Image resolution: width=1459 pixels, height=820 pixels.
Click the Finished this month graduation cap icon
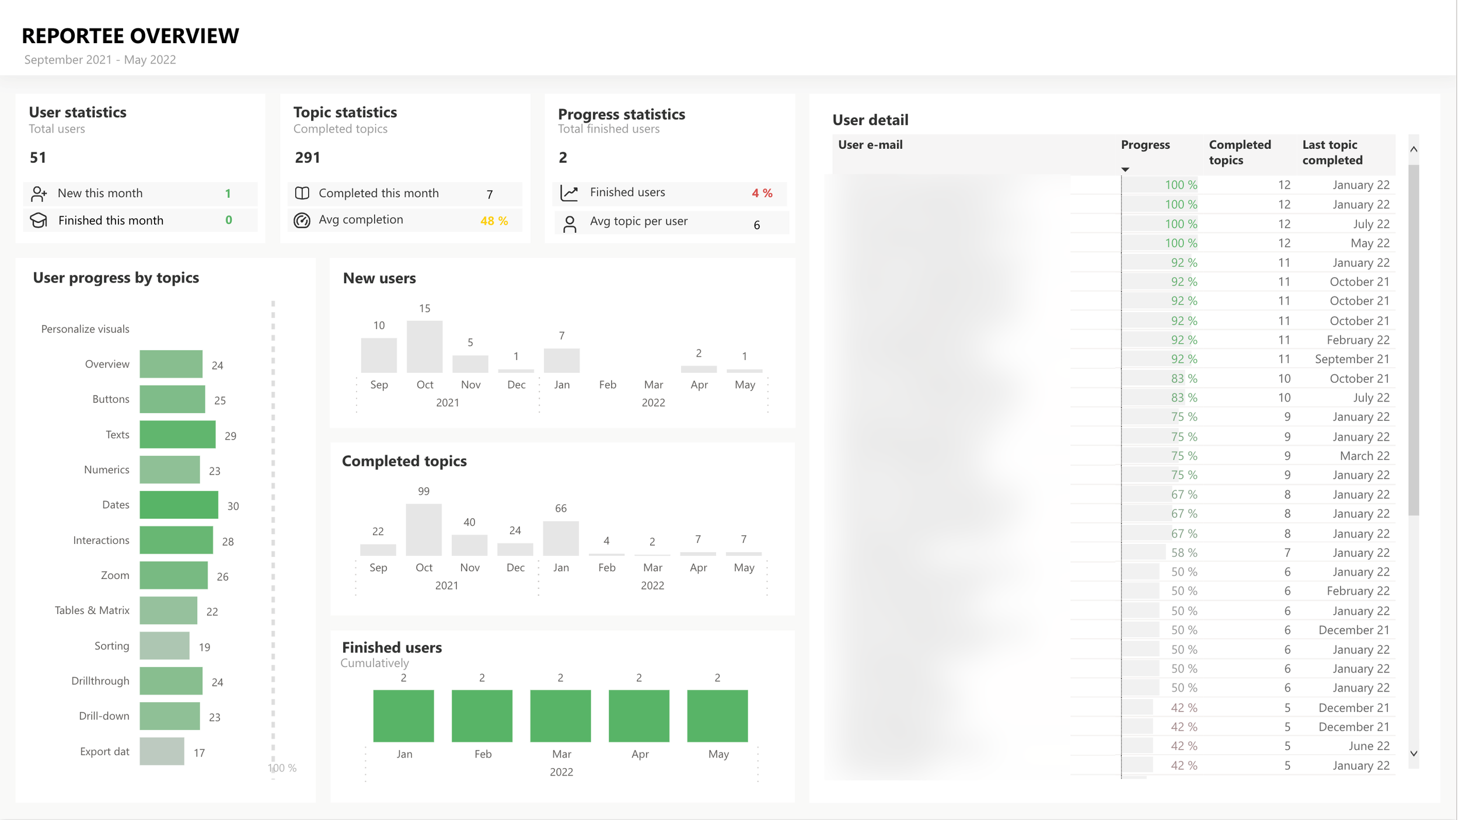coord(39,221)
